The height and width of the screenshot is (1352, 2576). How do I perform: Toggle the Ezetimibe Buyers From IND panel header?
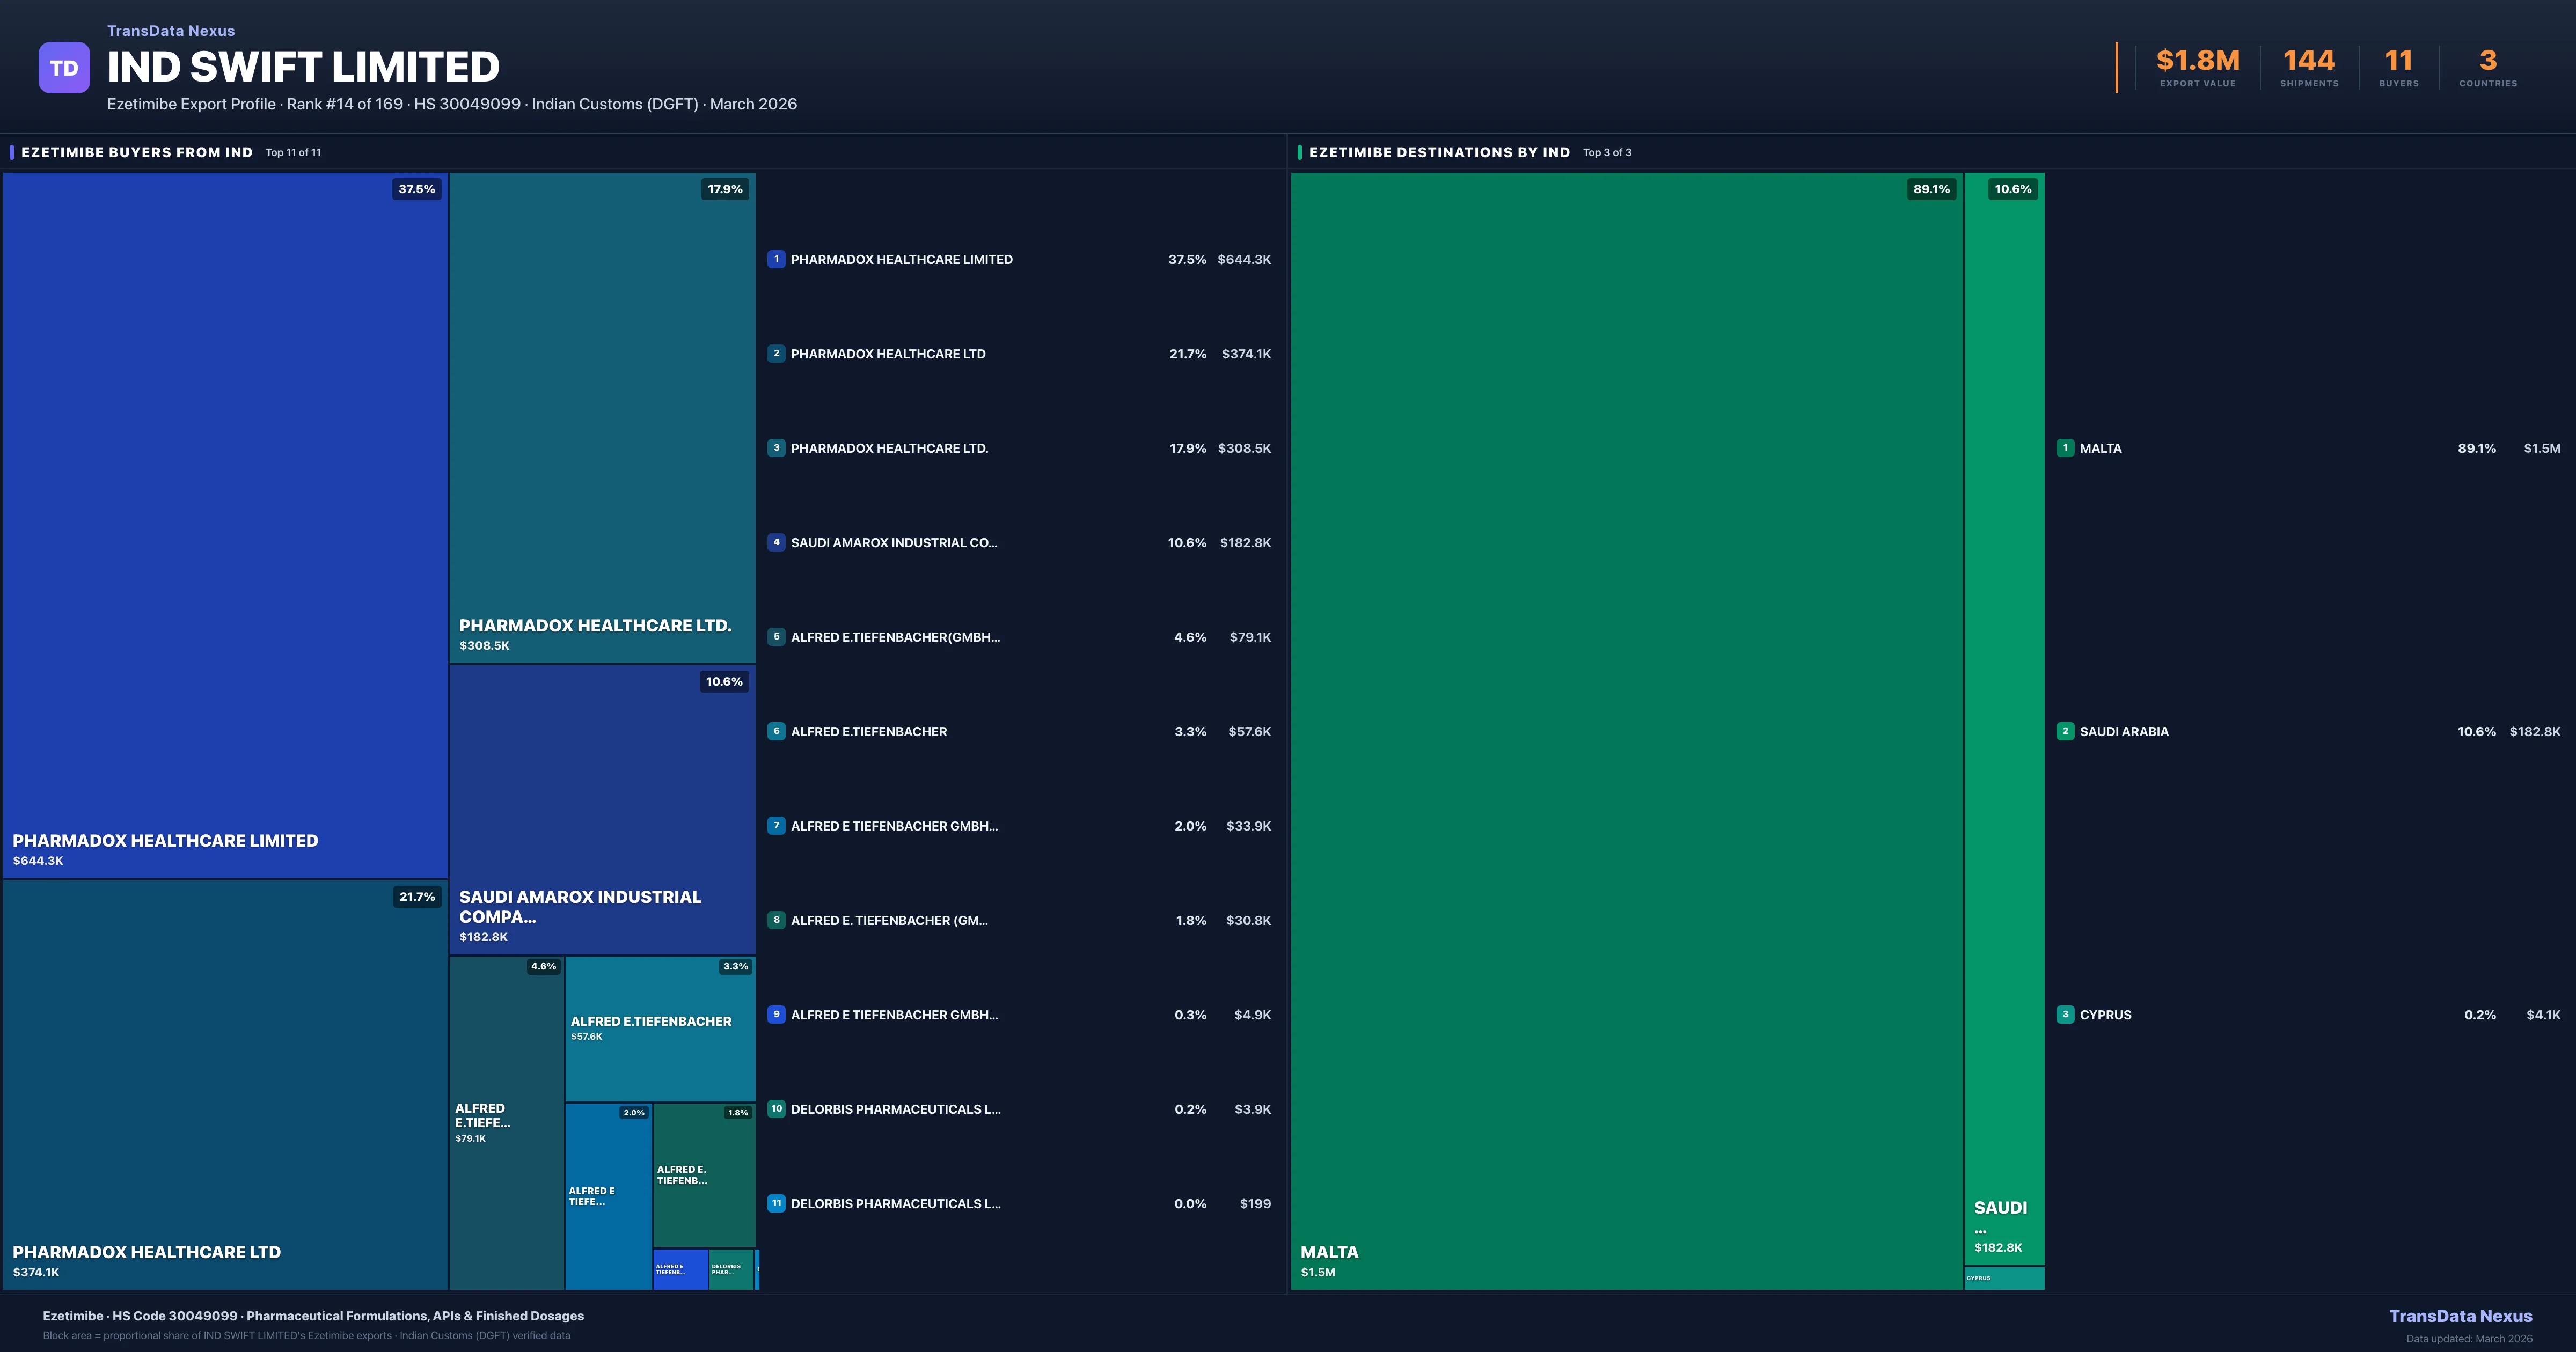tap(136, 152)
